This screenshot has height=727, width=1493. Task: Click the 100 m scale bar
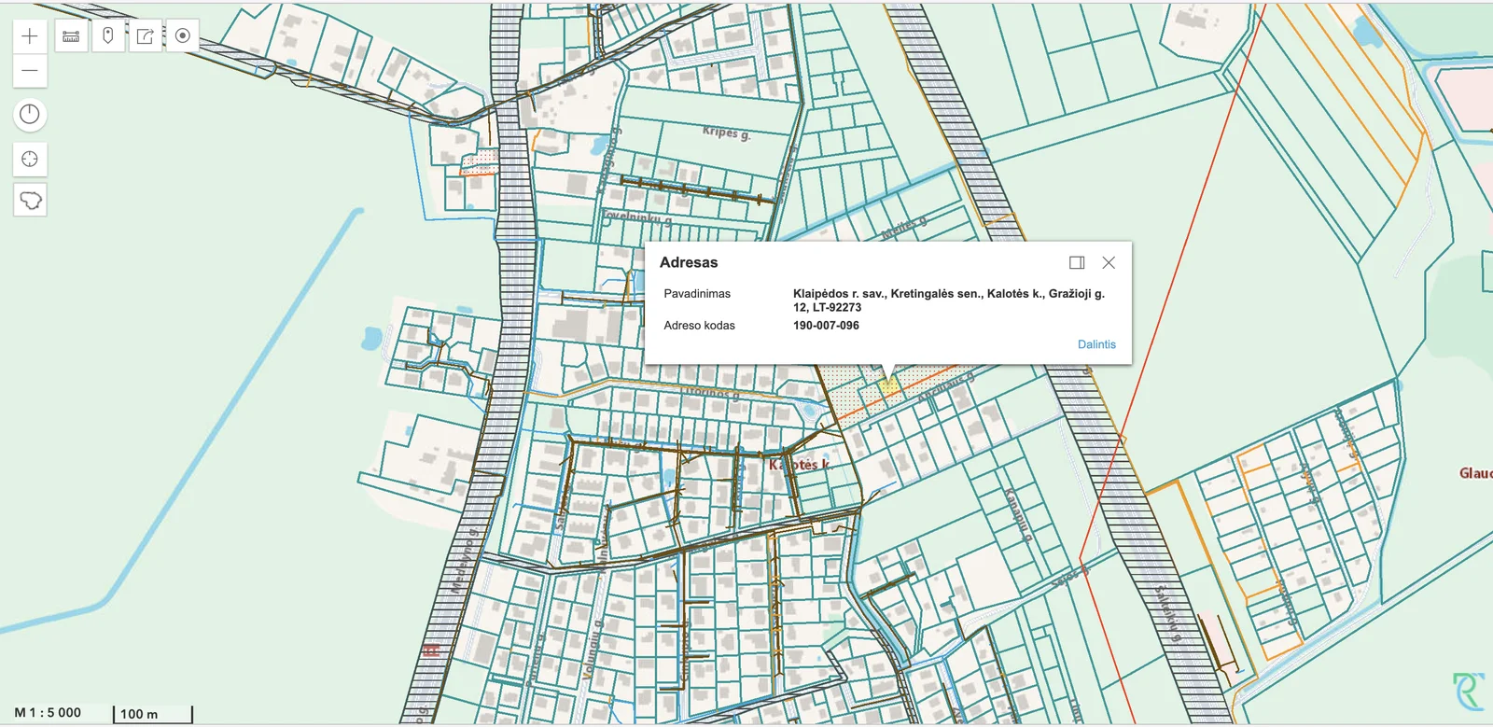pos(153,714)
